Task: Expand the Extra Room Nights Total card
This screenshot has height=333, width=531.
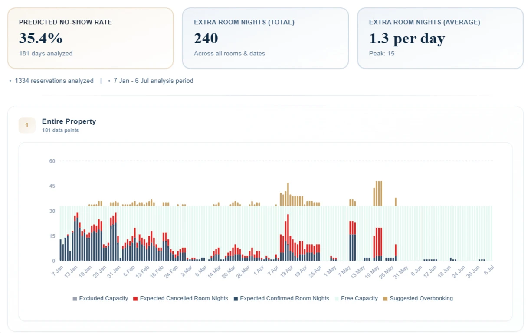Action: (265, 37)
